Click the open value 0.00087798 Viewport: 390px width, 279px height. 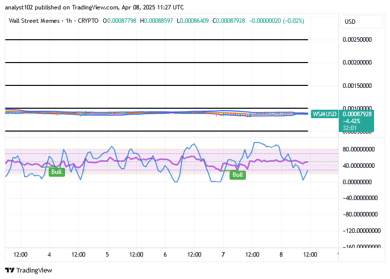(x=122, y=21)
